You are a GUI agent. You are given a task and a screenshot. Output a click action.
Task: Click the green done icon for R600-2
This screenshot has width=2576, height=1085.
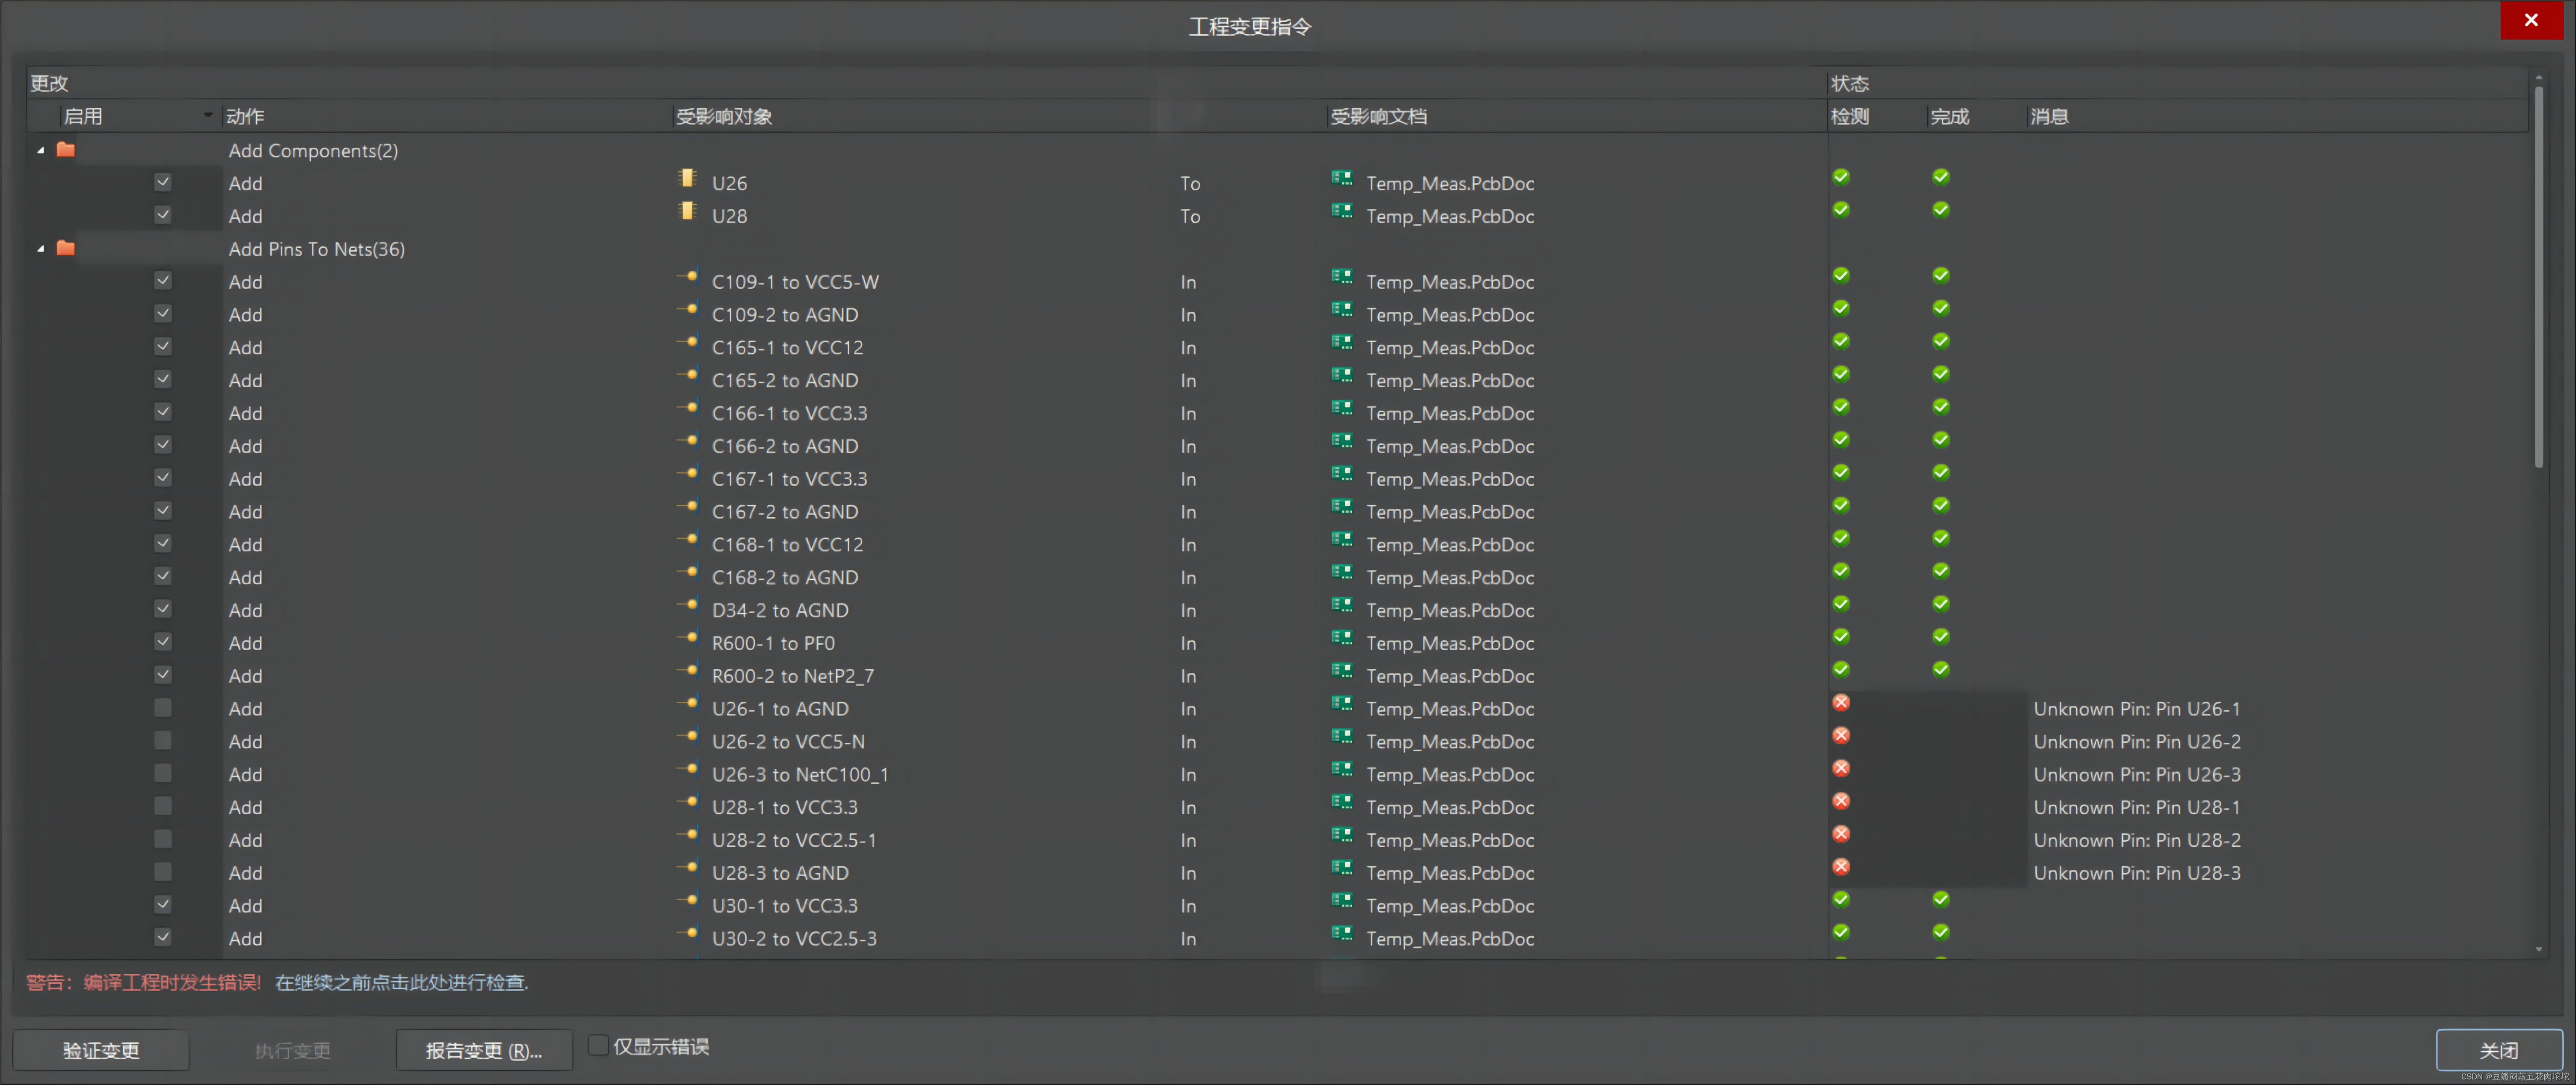pyautogui.click(x=1940, y=670)
